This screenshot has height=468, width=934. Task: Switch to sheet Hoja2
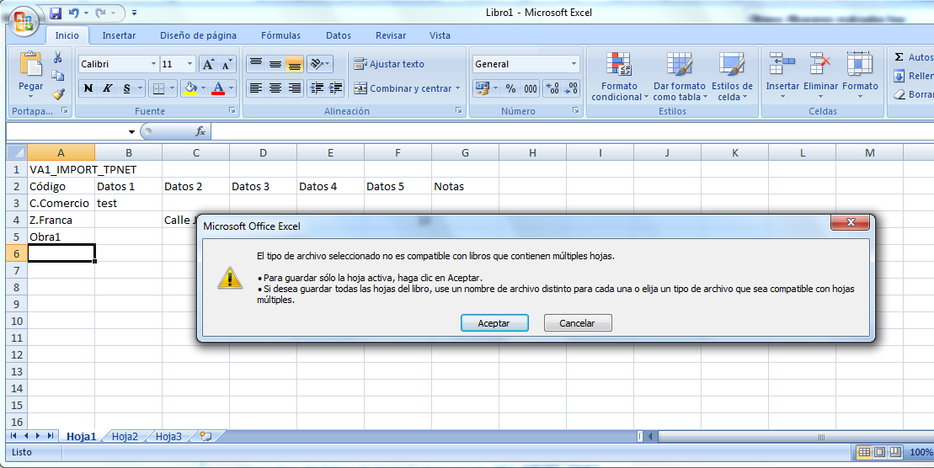(125, 437)
